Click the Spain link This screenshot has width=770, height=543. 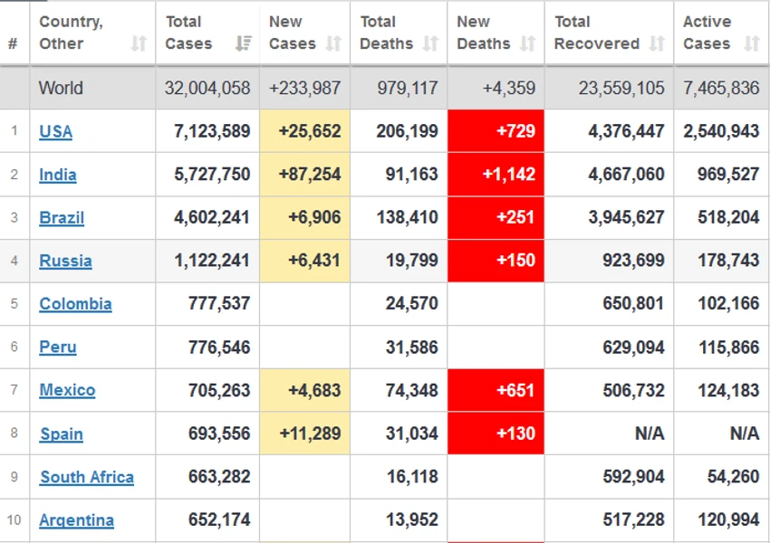(x=62, y=434)
